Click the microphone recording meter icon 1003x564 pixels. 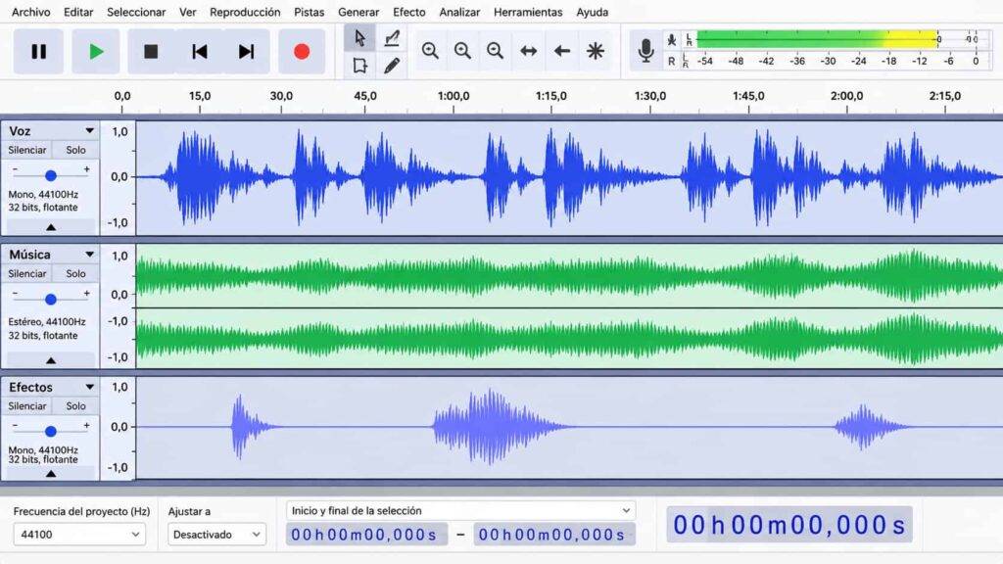point(646,50)
